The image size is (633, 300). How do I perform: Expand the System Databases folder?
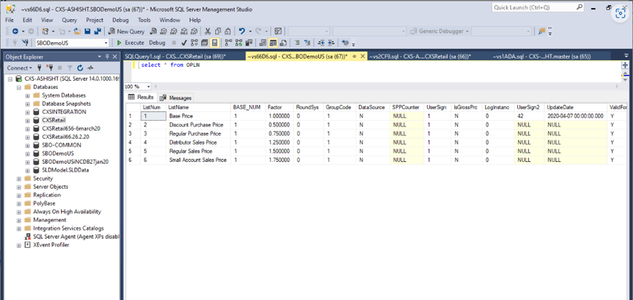(x=27, y=95)
